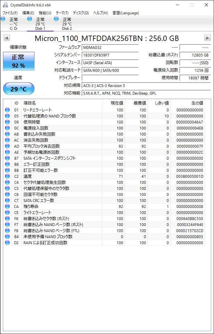Open the ヘルプ(H) menu
Viewport: 214px width, 334px height.
pos(101,13)
